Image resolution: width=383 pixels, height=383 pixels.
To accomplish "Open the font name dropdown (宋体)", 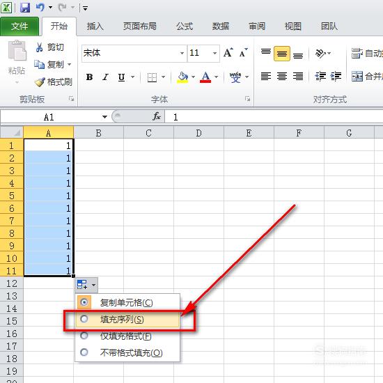I will coord(182,53).
